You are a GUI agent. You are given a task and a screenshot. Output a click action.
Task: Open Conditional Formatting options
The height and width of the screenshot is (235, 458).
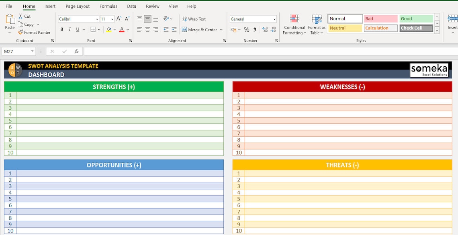294,24
